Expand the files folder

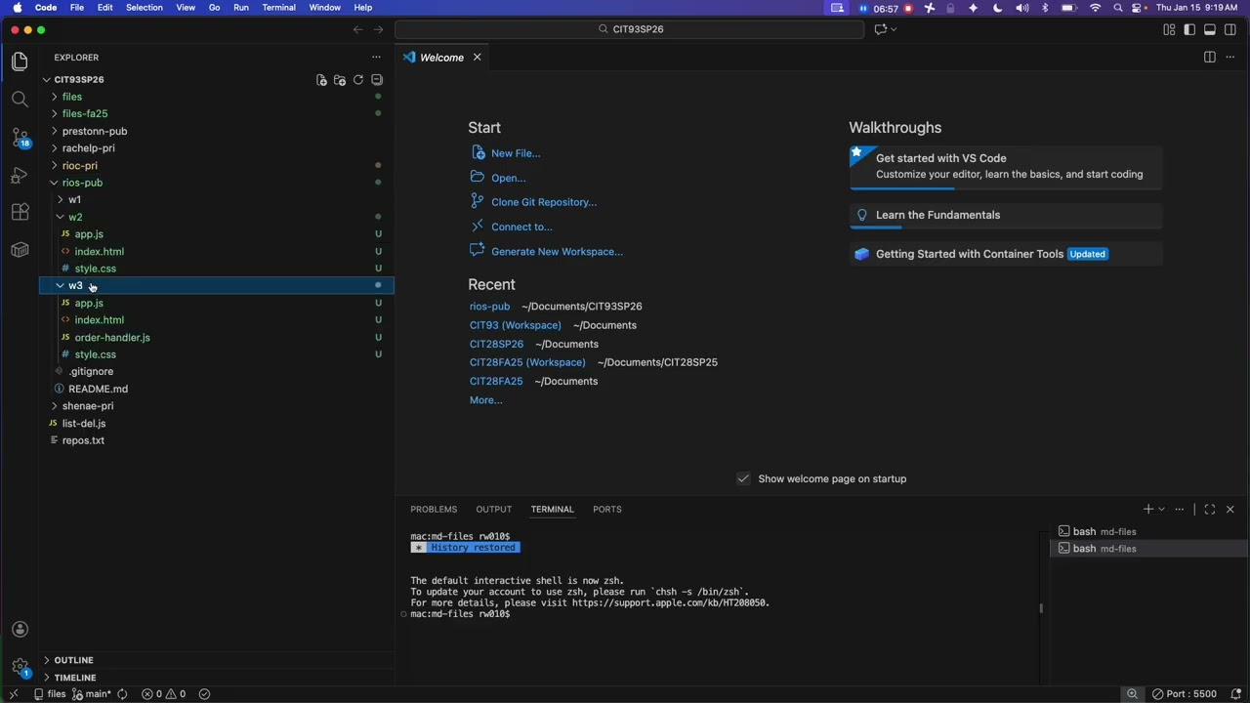tap(216, 97)
